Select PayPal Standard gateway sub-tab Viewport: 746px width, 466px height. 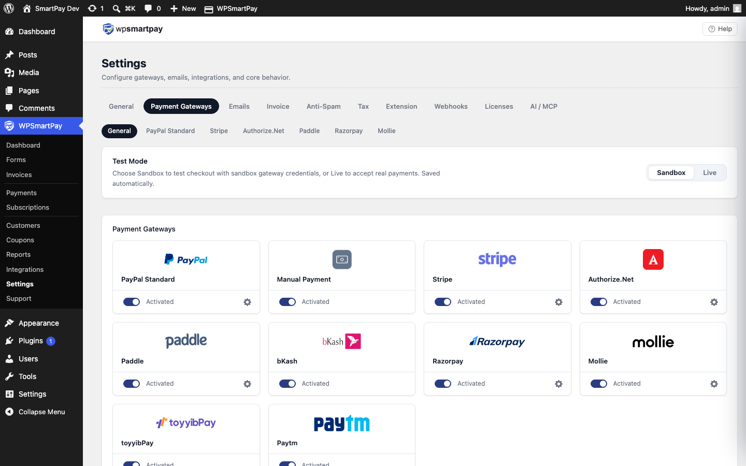[170, 131]
